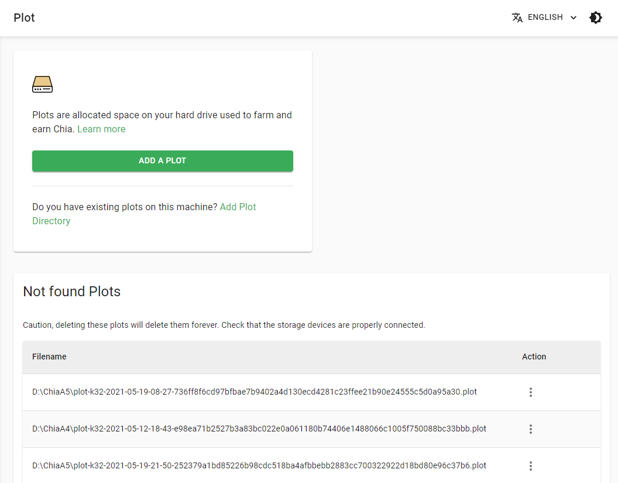The image size is (618, 483).
Task: Click the Action column header
Action: [x=534, y=357]
